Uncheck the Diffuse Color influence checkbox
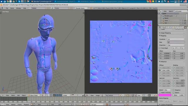 (160, 70)
